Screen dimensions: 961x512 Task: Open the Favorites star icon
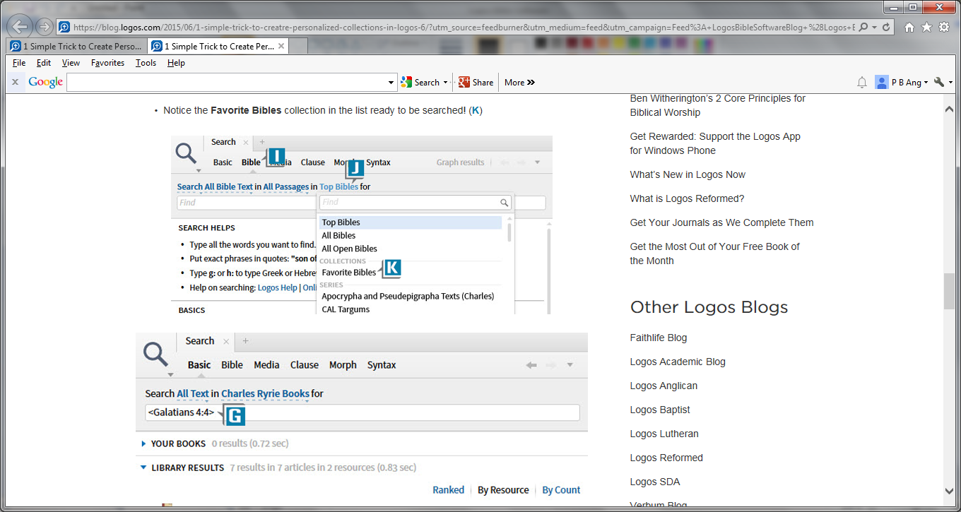(x=926, y=27)
